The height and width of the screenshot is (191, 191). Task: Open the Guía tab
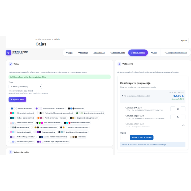[154, 53]
